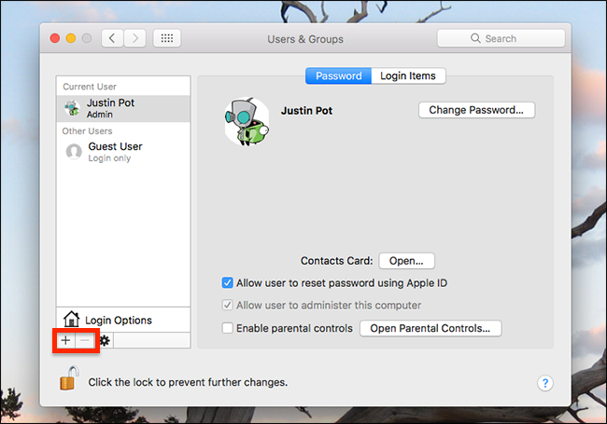Go forward with the right arrow
This screenshot has height=424, width=607.
coord(135,38)
